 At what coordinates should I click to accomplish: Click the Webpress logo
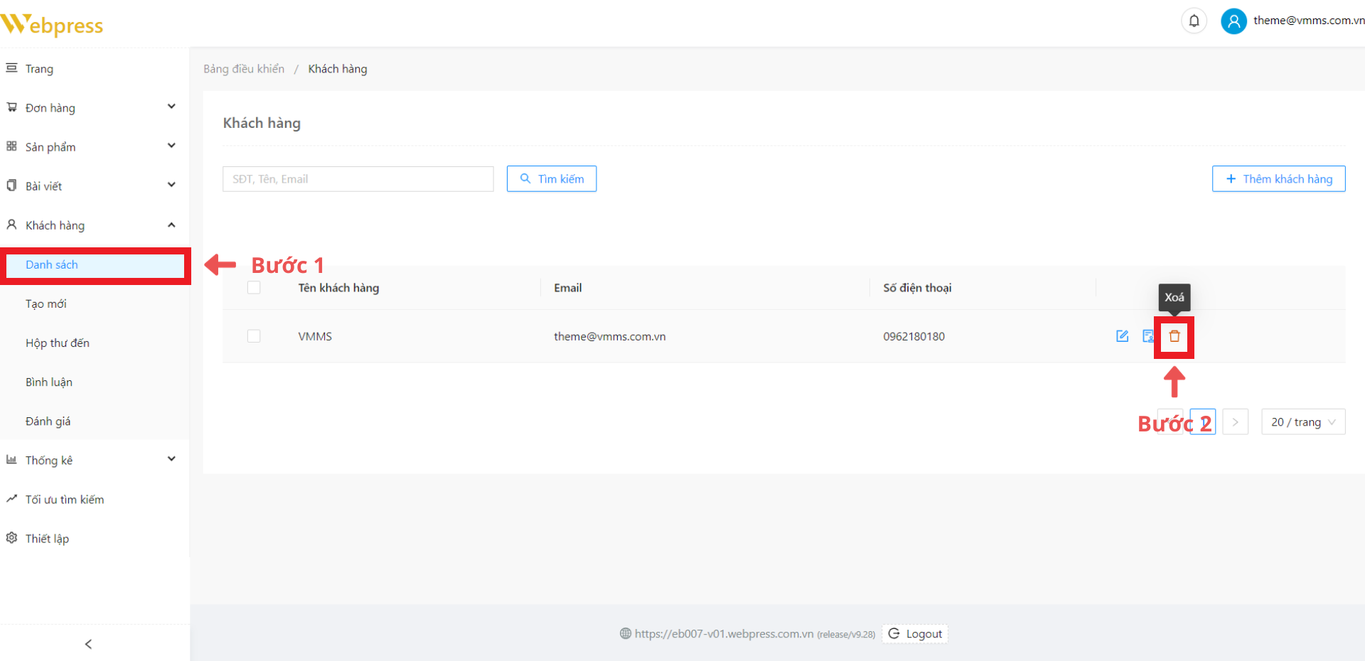[53, 25]
